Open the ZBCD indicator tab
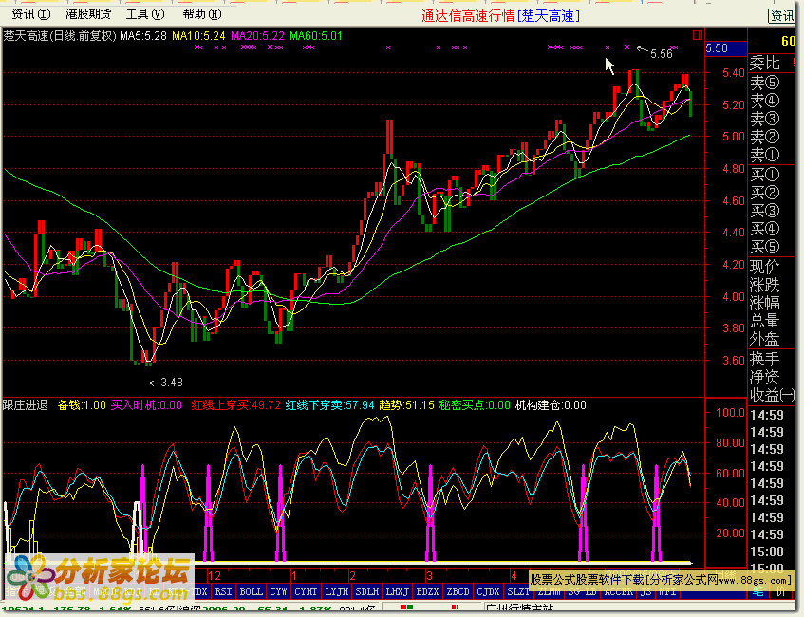Viewport: 804px width, 617px height. pos(458,591)
